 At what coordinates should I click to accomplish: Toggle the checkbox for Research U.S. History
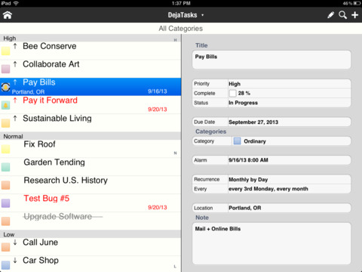coord(5,185)
